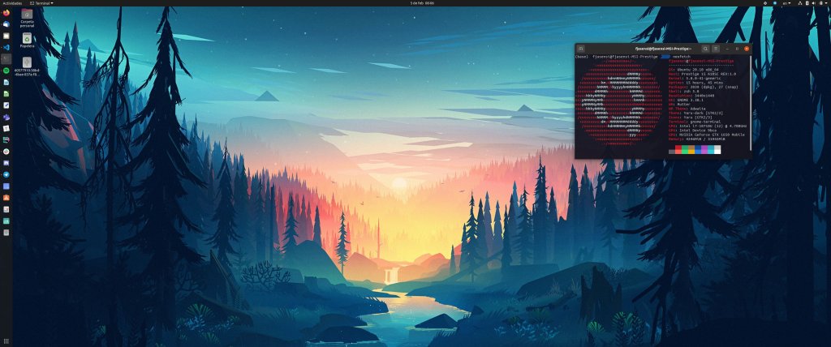Click Actividades in the top bar
The height and width of the screenshot is (347, 831).
pos(12,3)
